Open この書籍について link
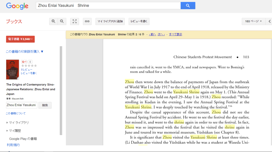The image size is (272, 152). click(16, 113)
